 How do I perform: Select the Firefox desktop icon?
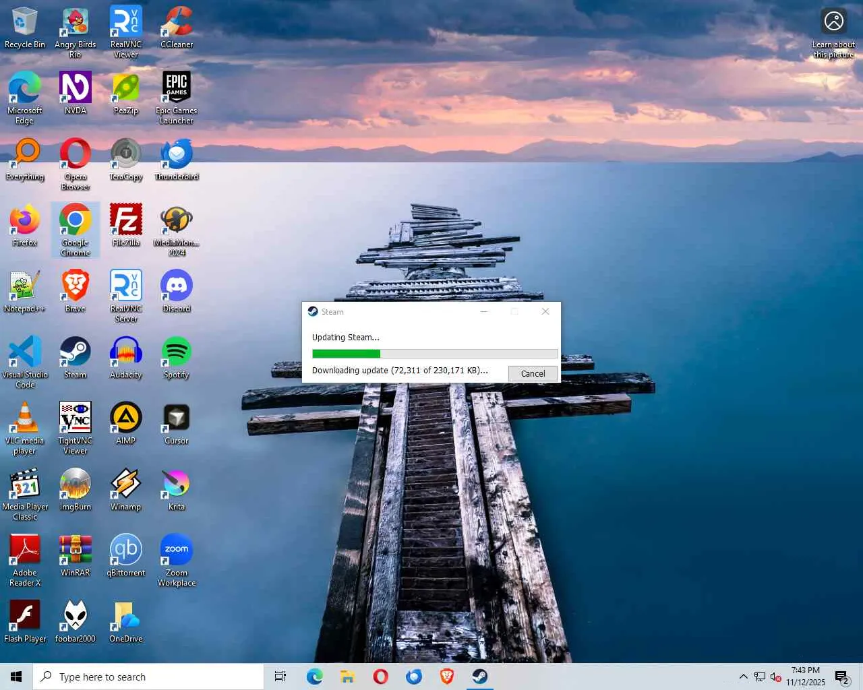[x=25, y=226]
